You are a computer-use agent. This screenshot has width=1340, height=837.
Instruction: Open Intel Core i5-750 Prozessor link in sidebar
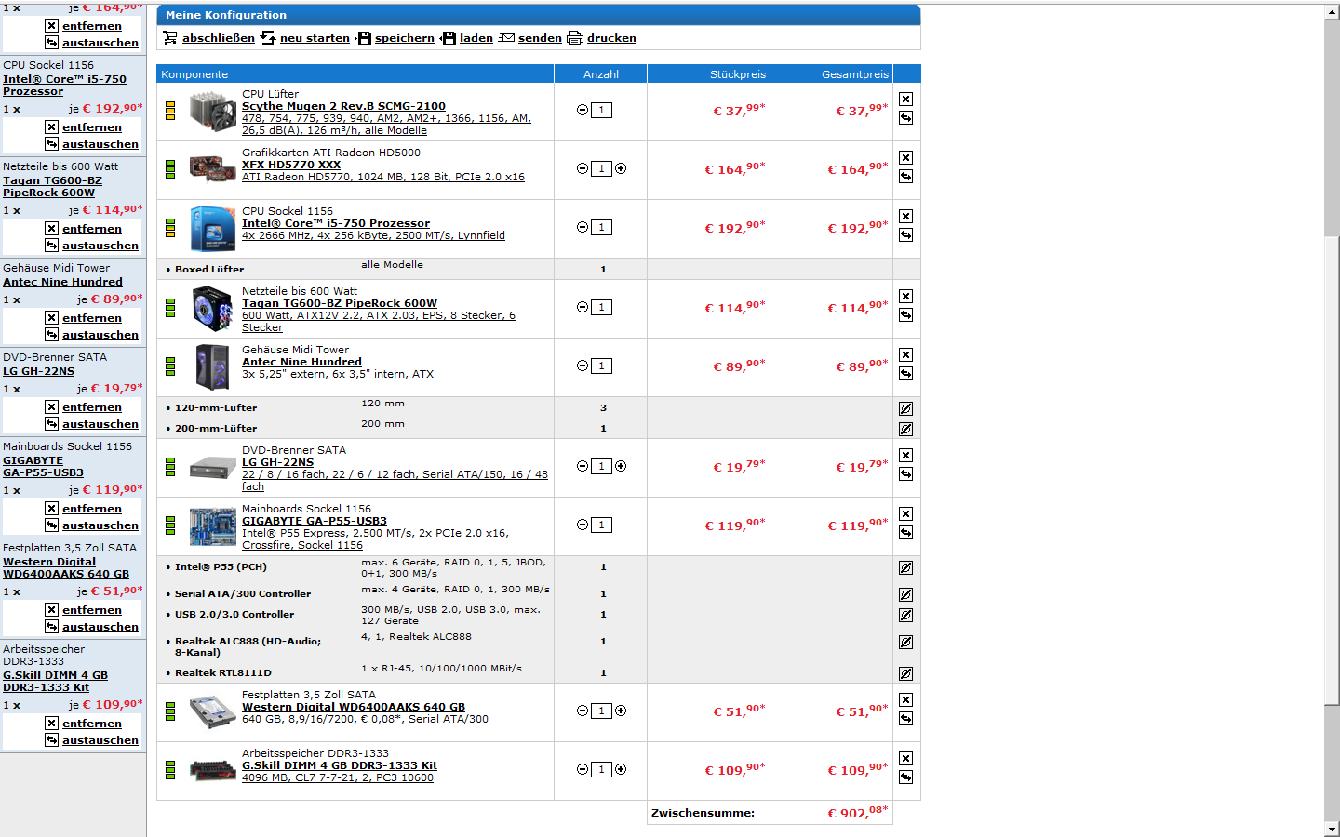tap(64, 85)
